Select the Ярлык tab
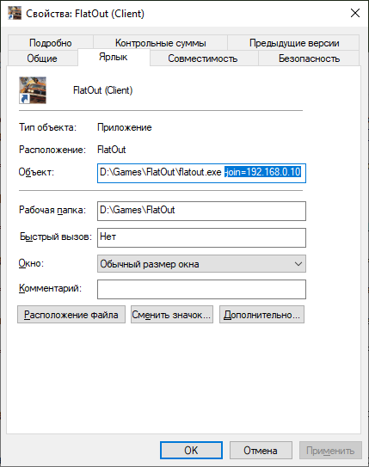Screen dimensions: 369x467 [114, 57]
